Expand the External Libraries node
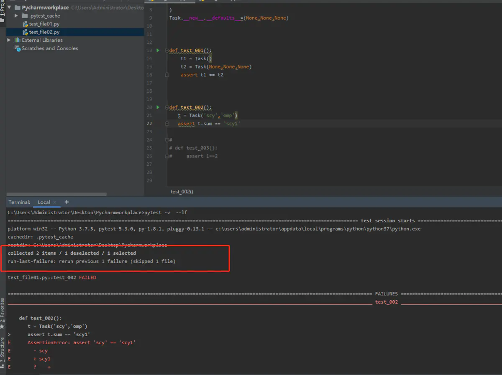The width and height of the screenshot is (502, 375). click(9, 40)
